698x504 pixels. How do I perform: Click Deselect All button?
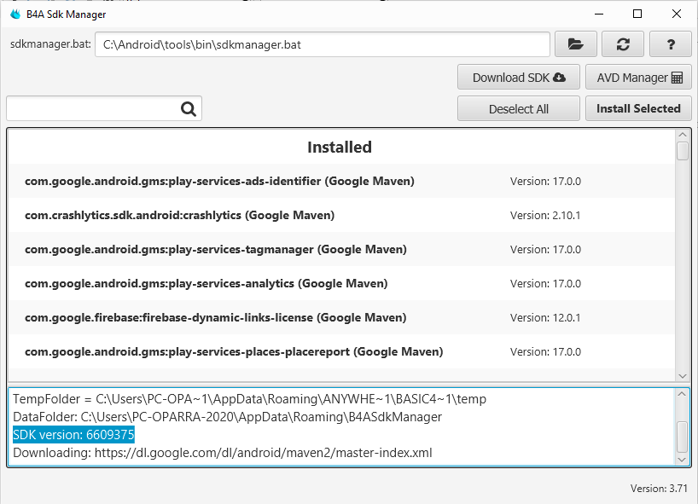(519, 108)
